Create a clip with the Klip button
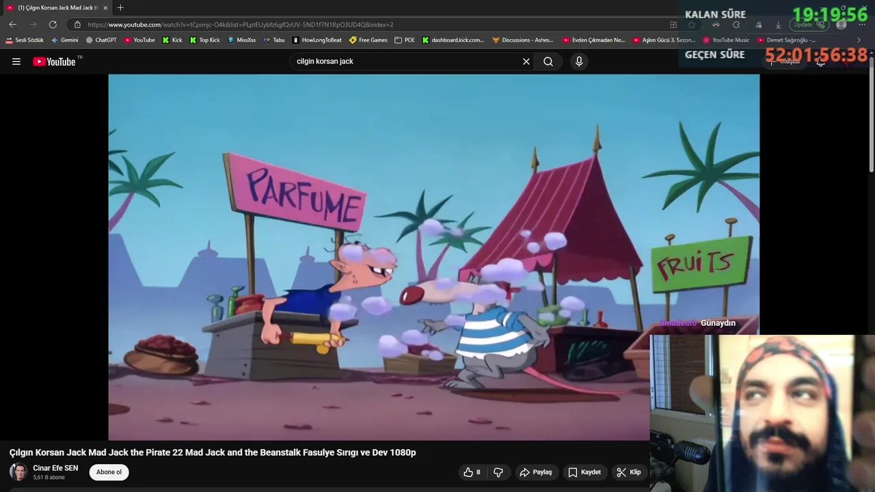This screenshot has width=875, height=492. (x=629, y=472)
